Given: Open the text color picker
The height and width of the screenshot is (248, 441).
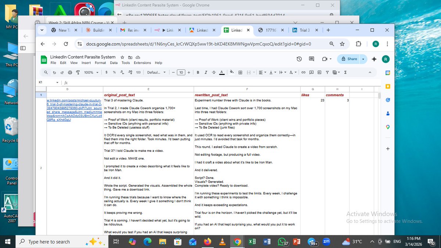Looking at the screenshot, I should tap(222, 72).
